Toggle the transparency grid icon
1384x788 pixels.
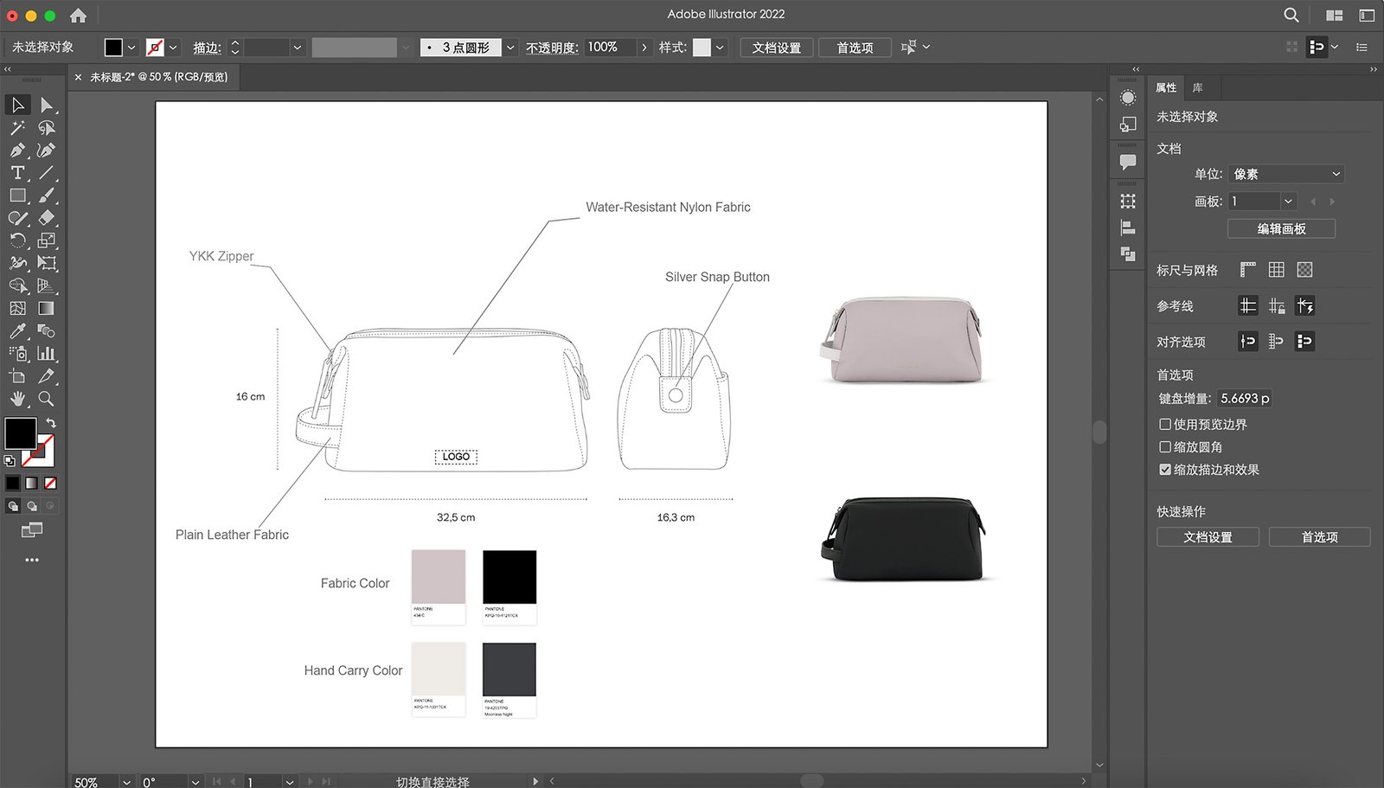point(1304,270)
